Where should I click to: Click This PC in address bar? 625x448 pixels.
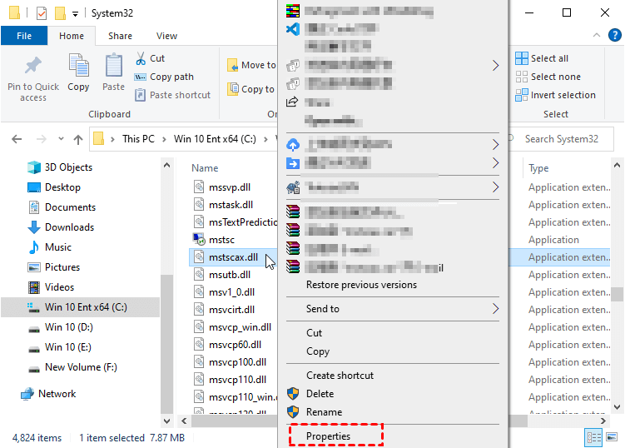click(x=138, y=139)
